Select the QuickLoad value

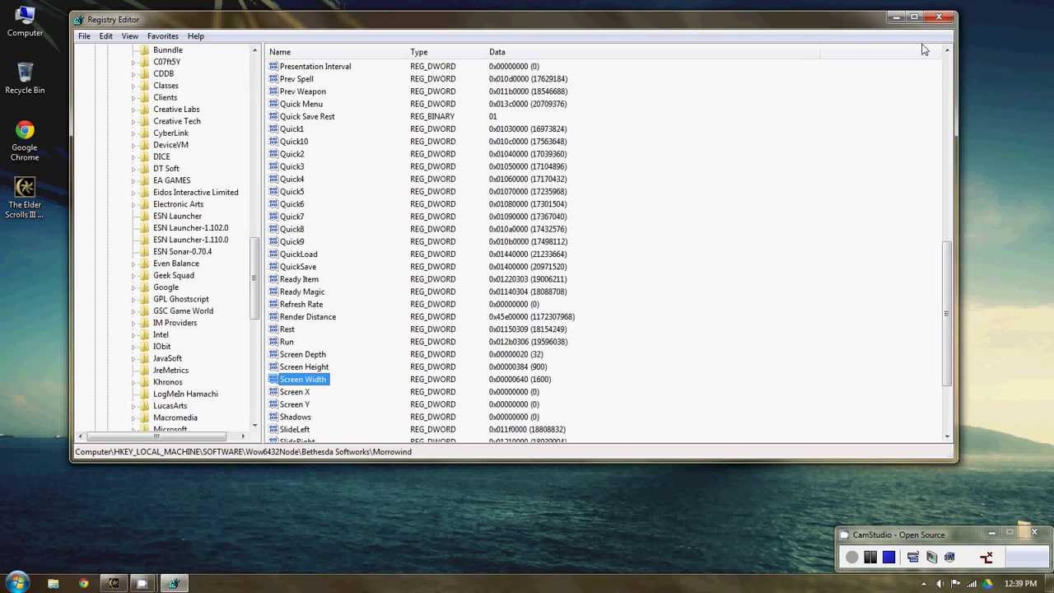(x=298, y=254)
